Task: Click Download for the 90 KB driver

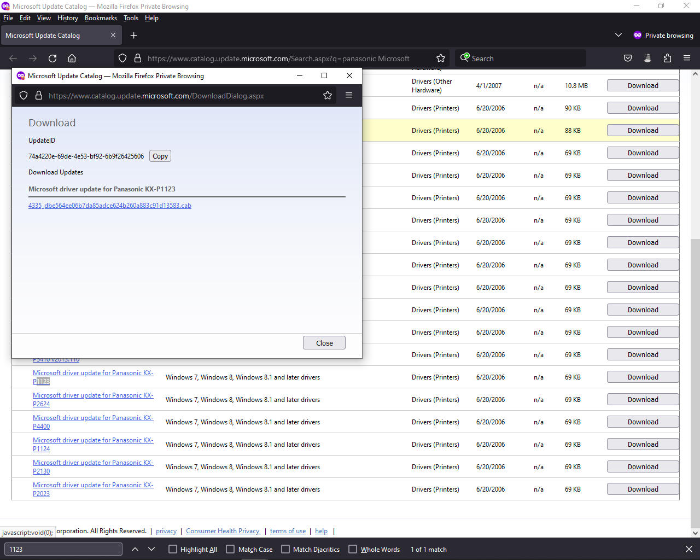Action: pos(643,108)
